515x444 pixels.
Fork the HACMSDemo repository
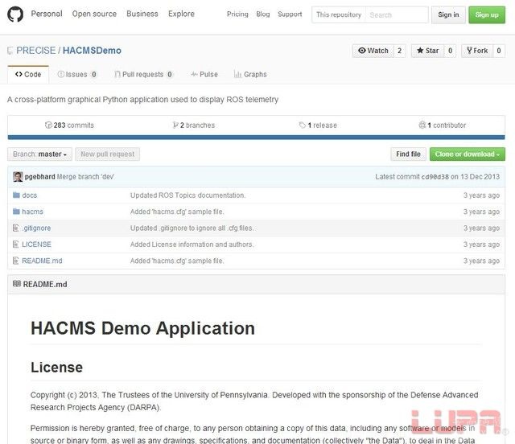[477, 51]
